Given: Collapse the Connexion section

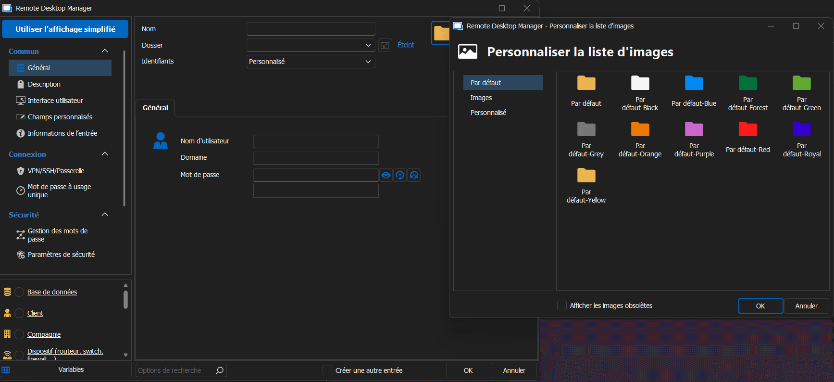Looking at the screenshot, I should [105, 154].
